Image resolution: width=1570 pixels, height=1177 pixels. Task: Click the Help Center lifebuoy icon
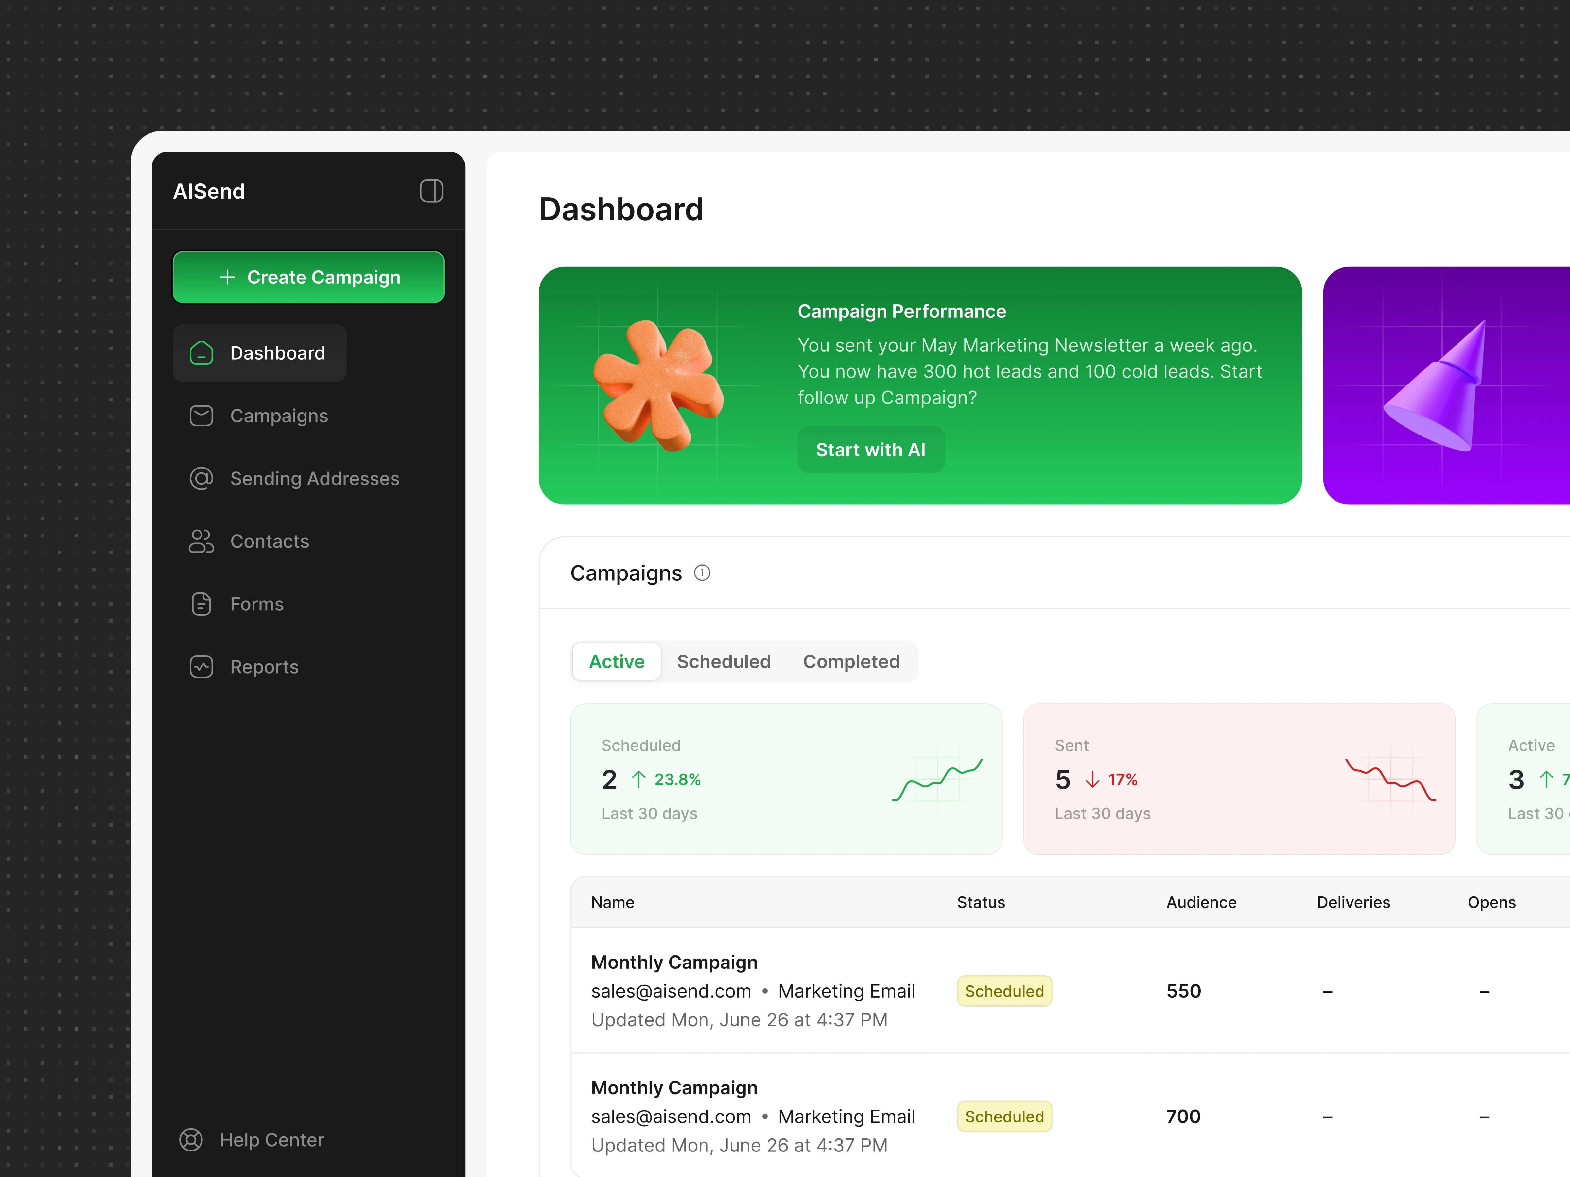pos(191,1139)
